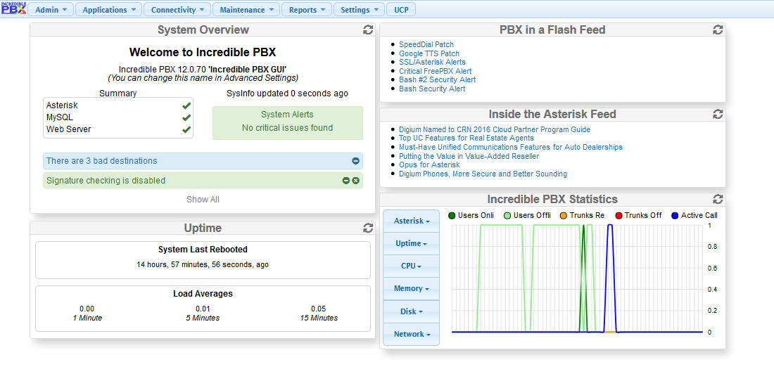The height and width of the screenshot is (381, 774).
Task: Open Bash Security Alert link
Action: pyautogui.click(x=432, y=89)
